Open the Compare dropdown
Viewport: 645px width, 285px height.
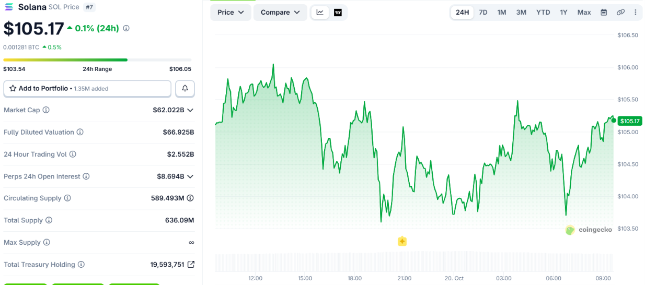click(280, 12)
